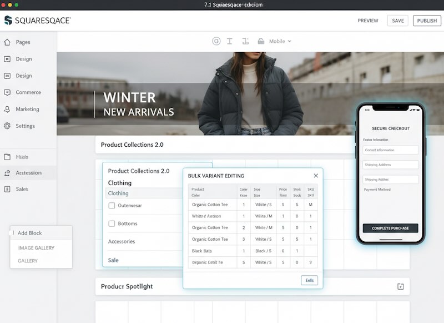Check the Outerwear checkbox
444x323 pixels.
pos(112,206)
